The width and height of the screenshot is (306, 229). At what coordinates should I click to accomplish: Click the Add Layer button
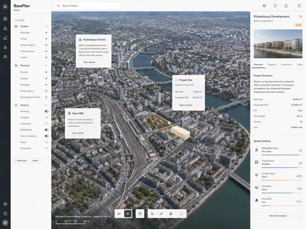(x=21, y=161)
